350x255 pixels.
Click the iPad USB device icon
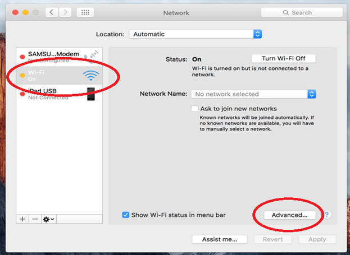pyautogui.click(x=90, y=95)
